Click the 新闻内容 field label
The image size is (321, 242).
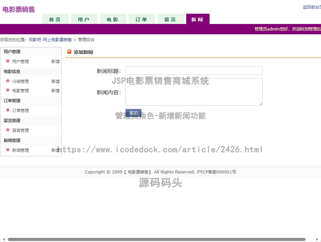(109, 93)
